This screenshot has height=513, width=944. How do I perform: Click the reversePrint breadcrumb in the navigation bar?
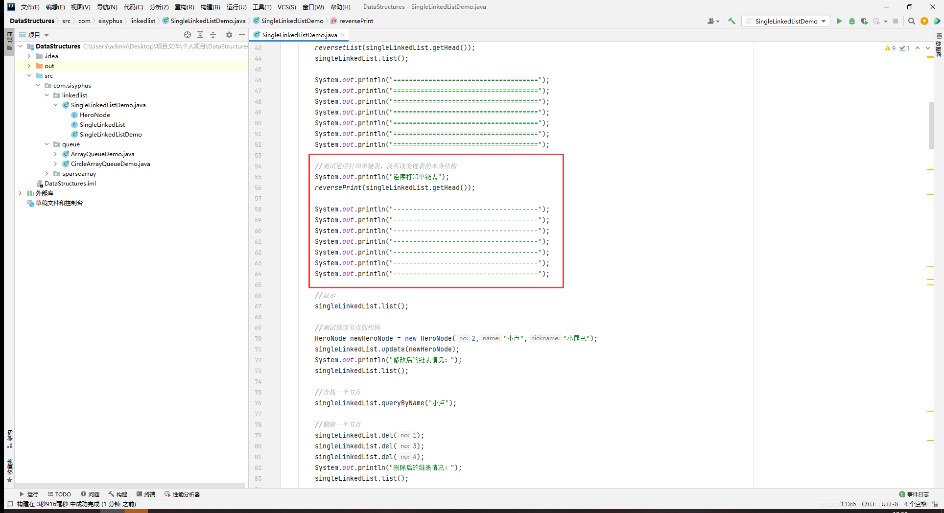[356, 21]
